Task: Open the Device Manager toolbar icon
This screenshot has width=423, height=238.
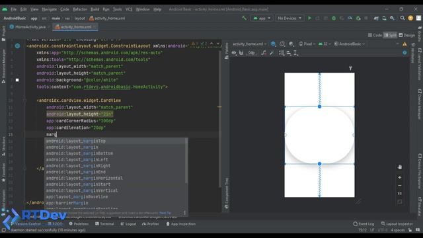Action: (x=384, y=18)
